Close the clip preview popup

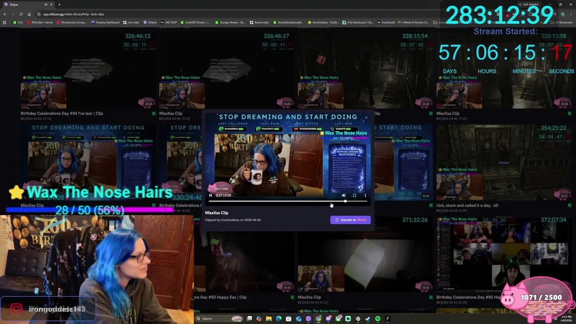[366, 117]
